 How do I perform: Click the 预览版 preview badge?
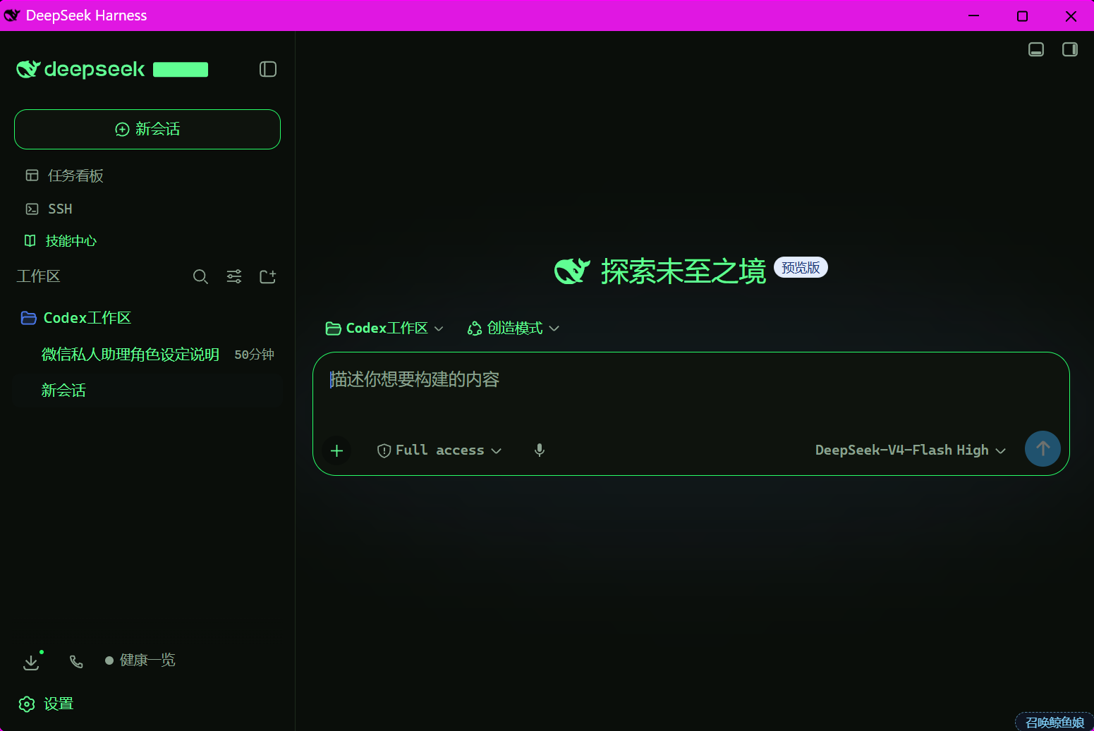coord(801,268)
